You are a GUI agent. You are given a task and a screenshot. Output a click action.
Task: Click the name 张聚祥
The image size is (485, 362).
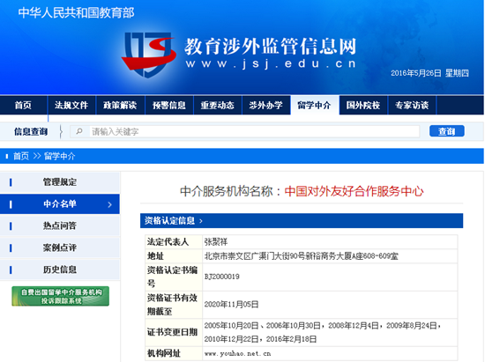pyautogui.click(x=216, y=242)
